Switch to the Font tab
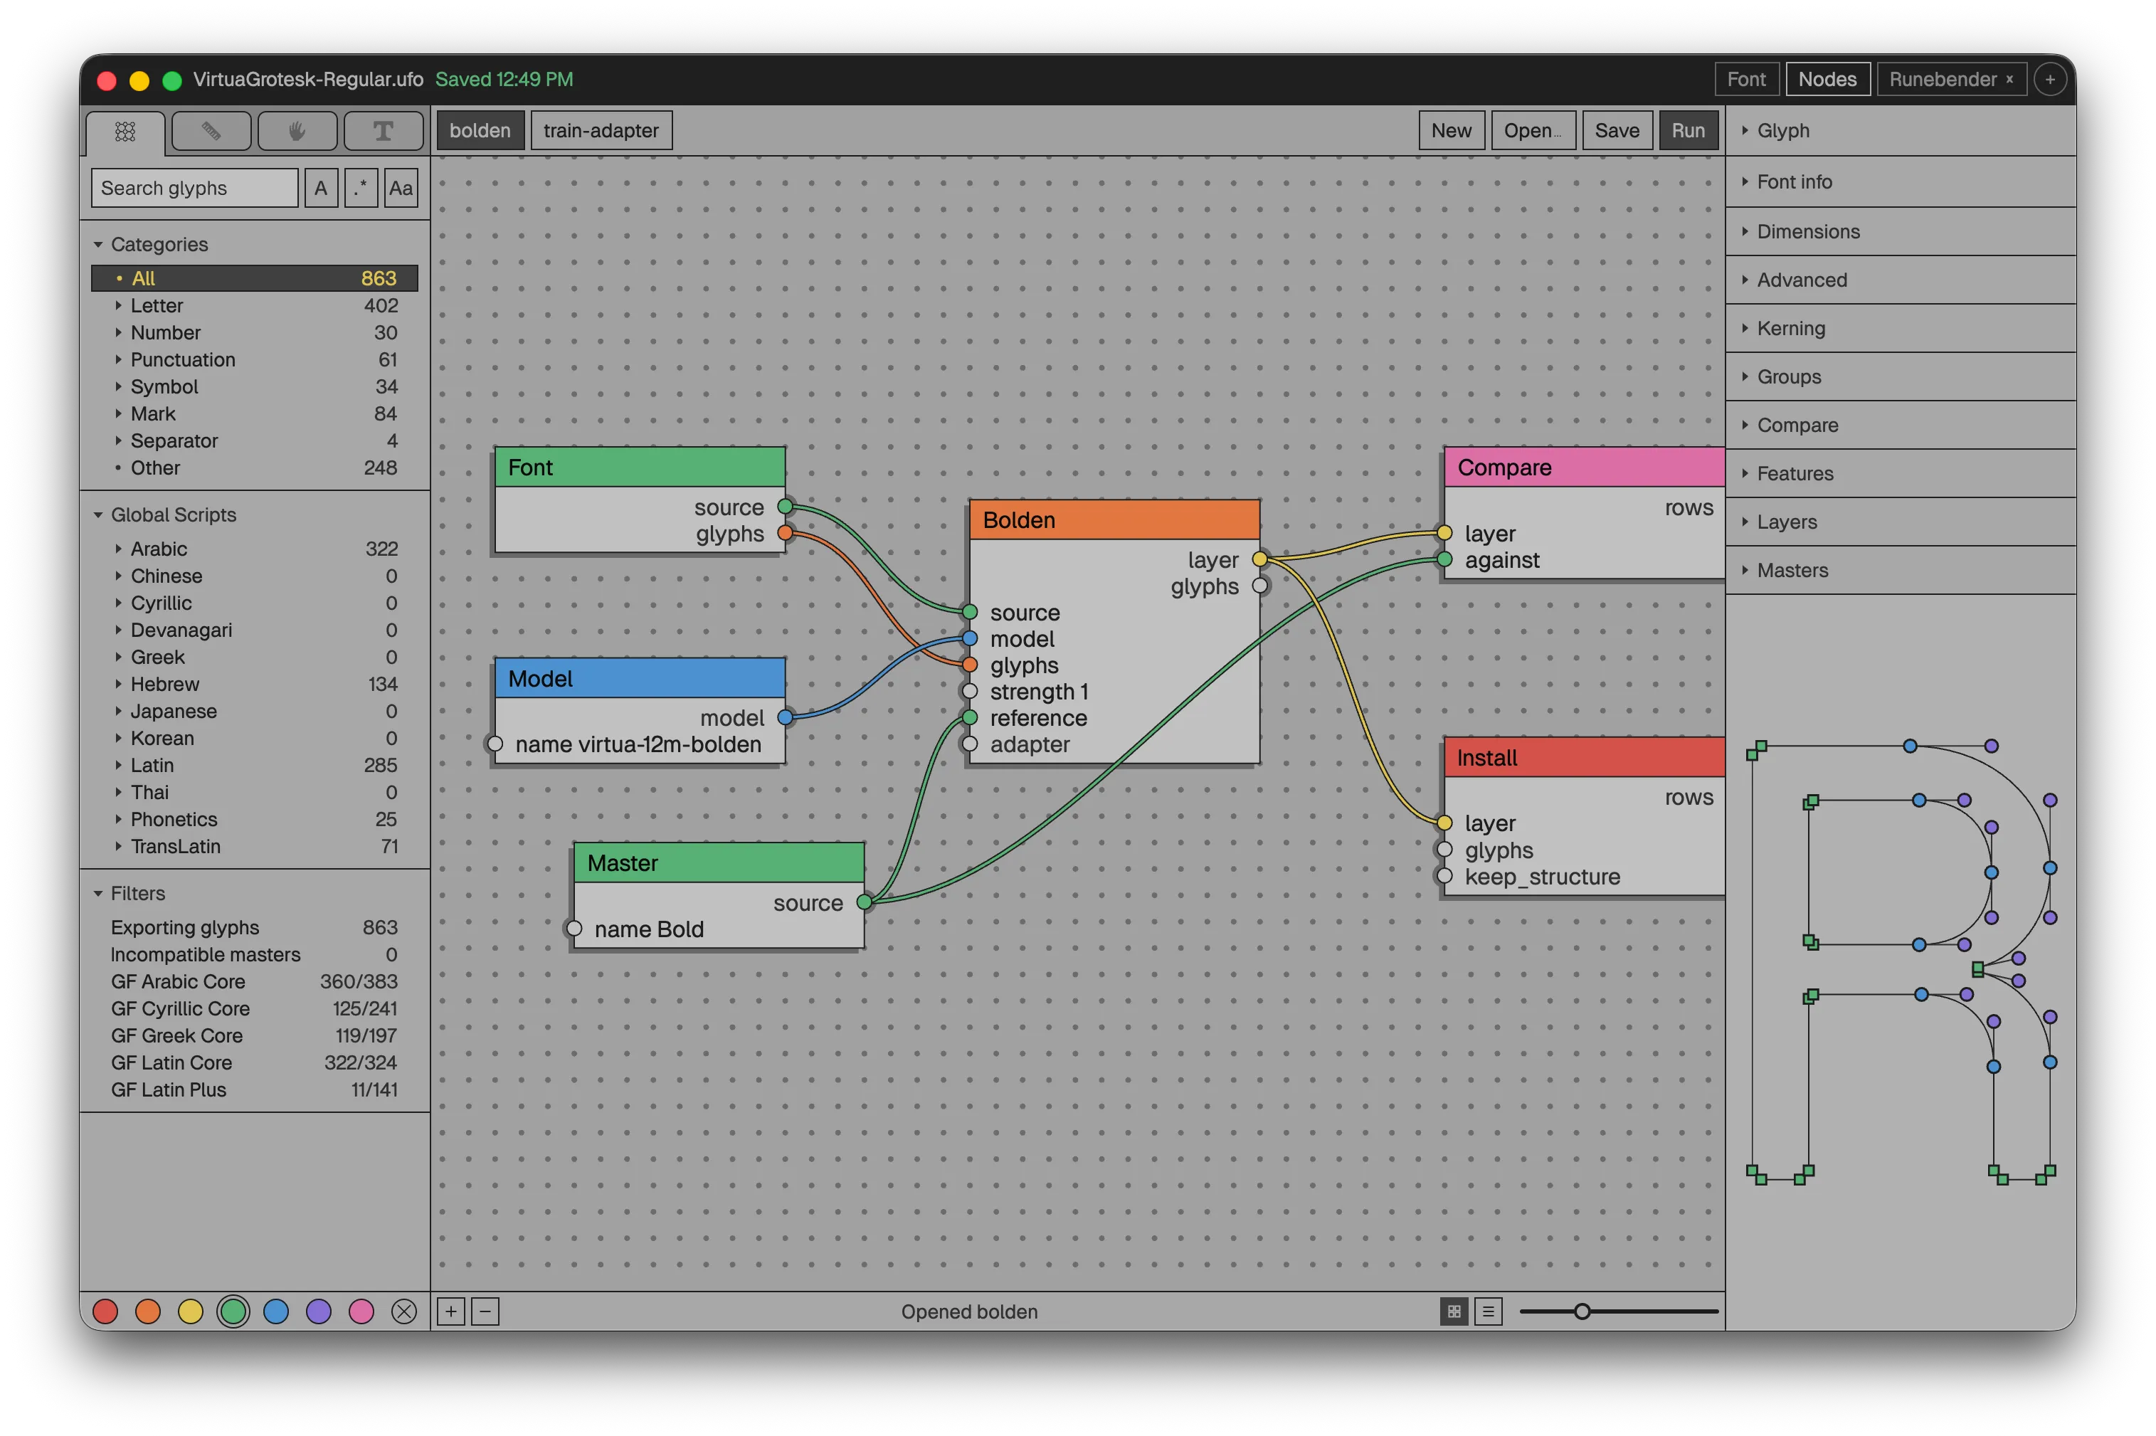The width and height of the screenshot is (2156, 1436). tap(1746, 80)
